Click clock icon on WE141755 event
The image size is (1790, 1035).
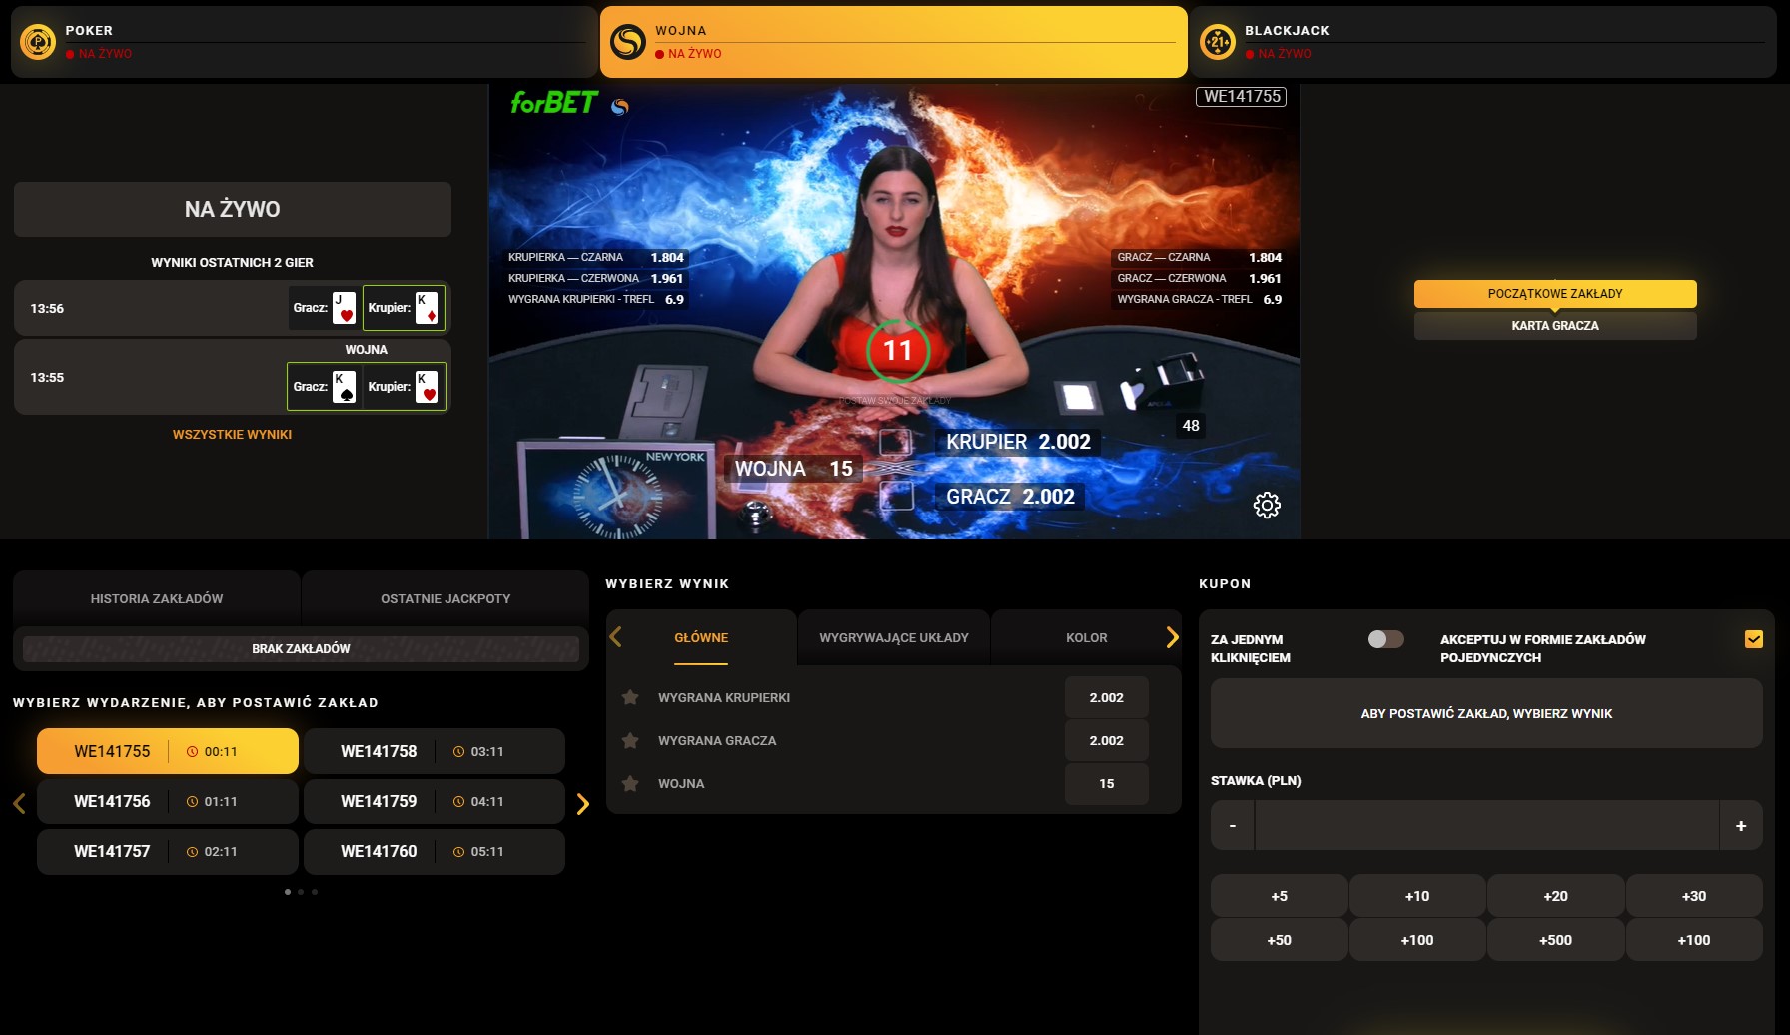tap(192, 751)
